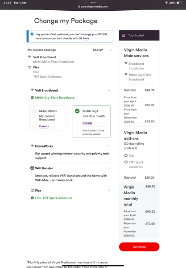This screenshot has width=186, height=268.
Task: Collapse the Volt Broadband section chevron
Action: 109,90
